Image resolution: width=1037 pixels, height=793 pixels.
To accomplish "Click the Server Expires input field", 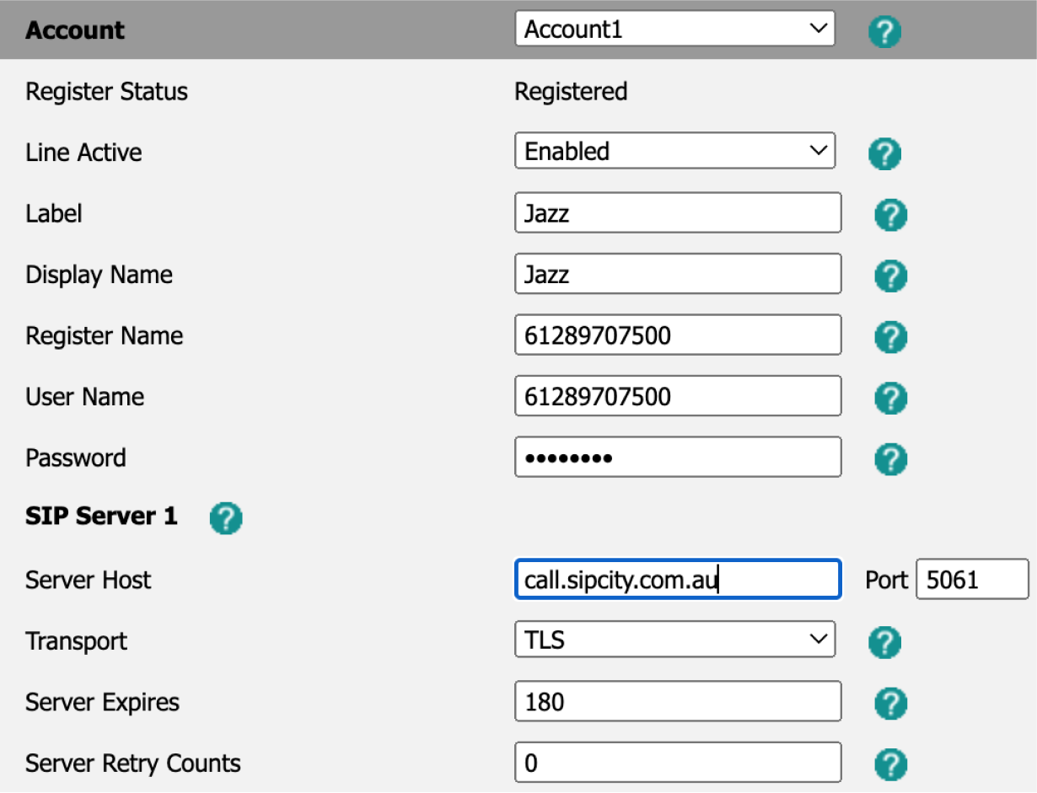I will (677, 702).
